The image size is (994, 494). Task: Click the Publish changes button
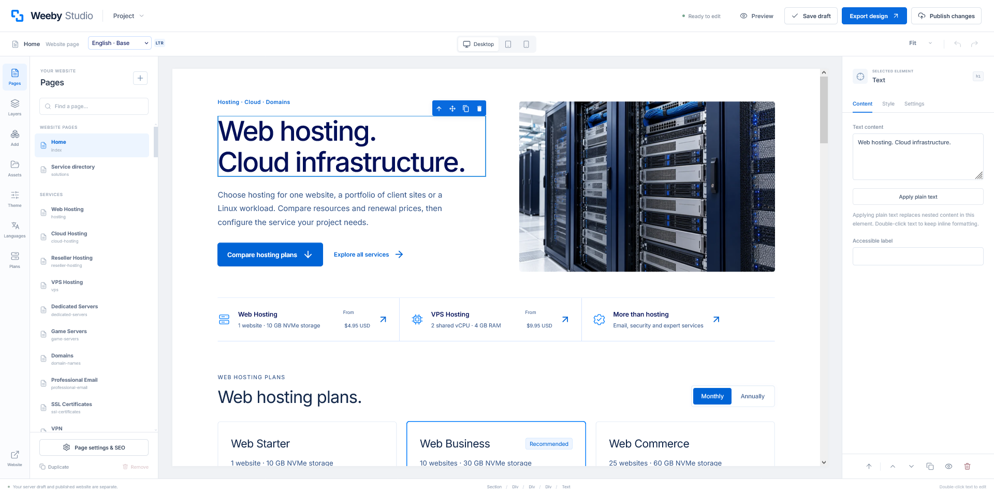point(946,16)
